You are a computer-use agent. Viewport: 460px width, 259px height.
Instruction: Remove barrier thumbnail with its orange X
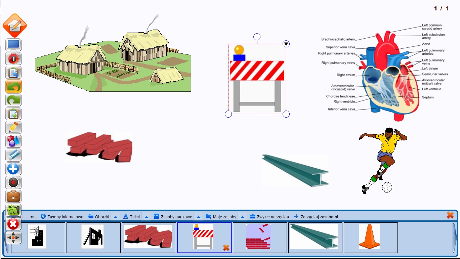pyautogui.click(x=226, y=248)
